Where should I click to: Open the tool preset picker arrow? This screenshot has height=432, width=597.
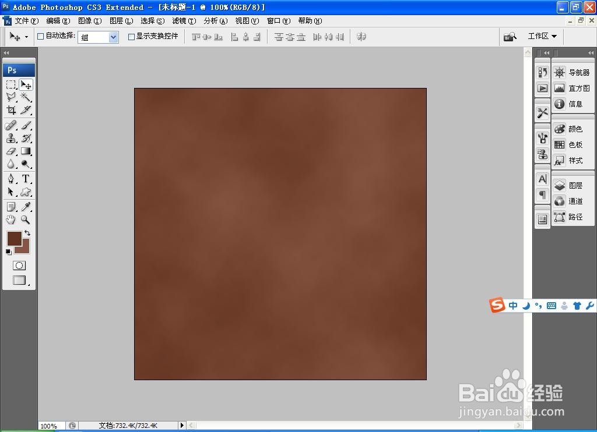pos(26,37)
